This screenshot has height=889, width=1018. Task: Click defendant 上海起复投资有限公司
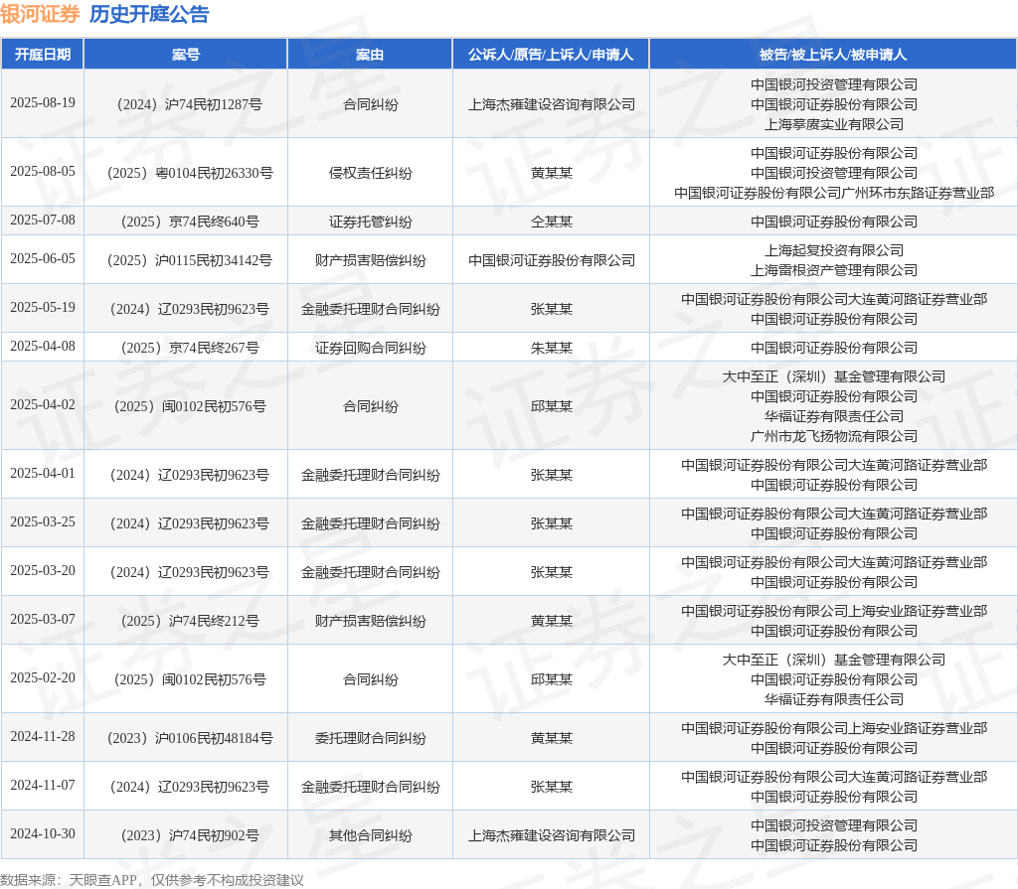pos(834,250)
